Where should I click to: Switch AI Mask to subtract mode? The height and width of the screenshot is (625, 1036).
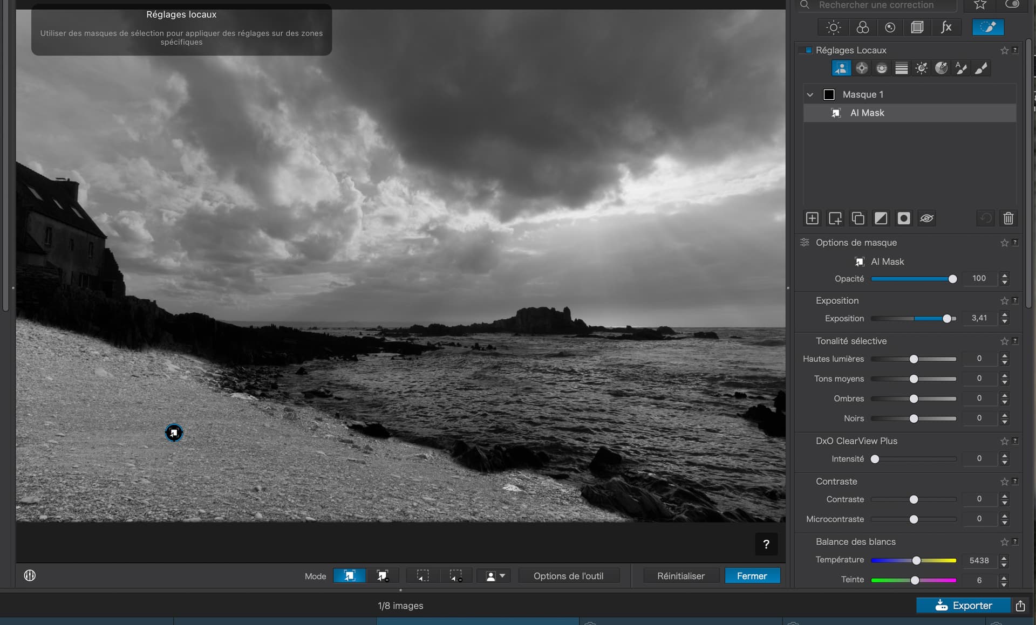383,576
